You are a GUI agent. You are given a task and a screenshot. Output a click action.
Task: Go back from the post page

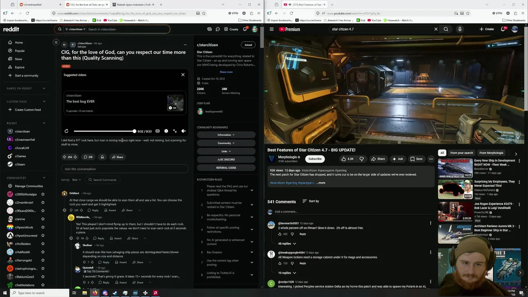pos(64,45)
